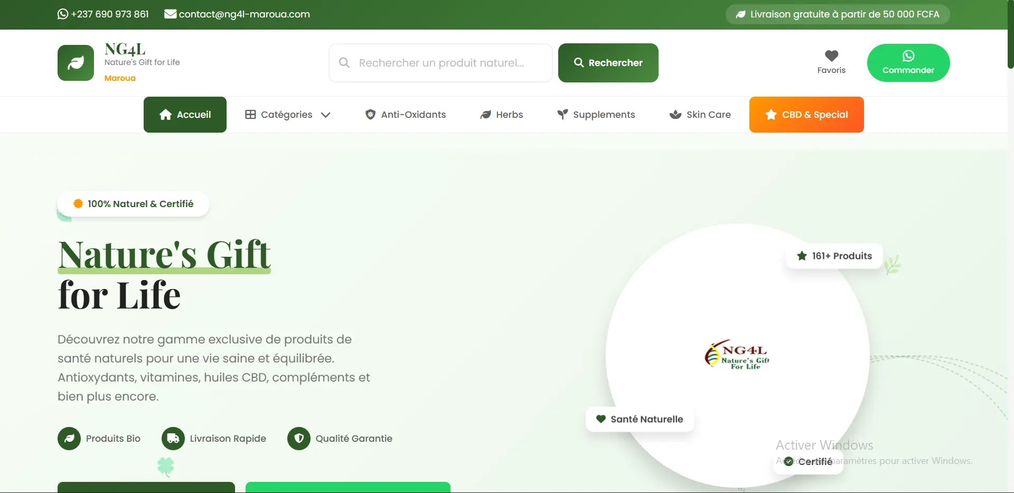
Task: Click the Livraison Rapide truck icon
Action: (173, 439)
